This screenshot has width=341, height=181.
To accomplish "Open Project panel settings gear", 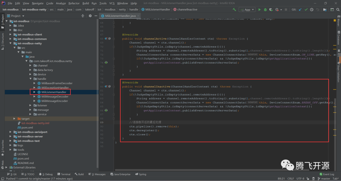I will 90,16.
